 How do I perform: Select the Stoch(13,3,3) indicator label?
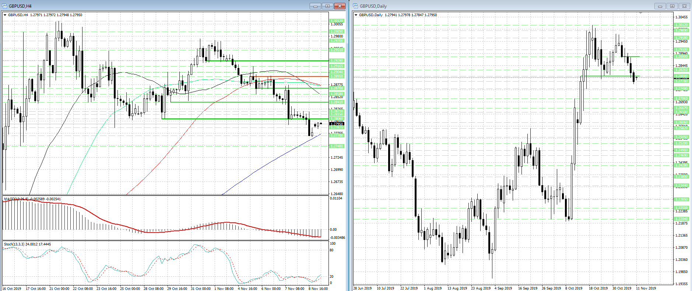click(x=15, y=244)
